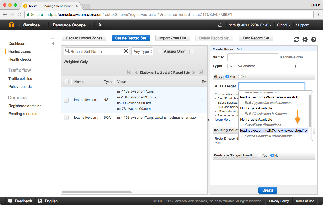Click Back to Hosted Zones button

point(84,38)
